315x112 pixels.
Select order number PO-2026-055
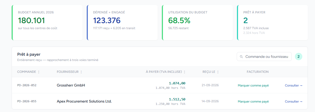point(27,101)
